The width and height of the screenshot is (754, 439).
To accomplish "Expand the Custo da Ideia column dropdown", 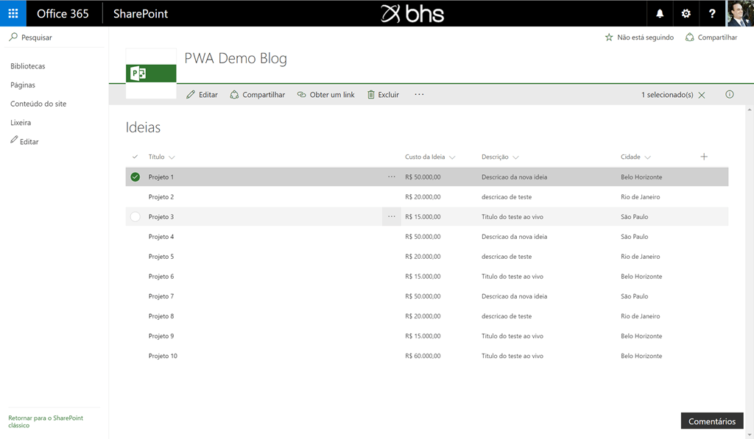I will pyautogui.click(x=452, y=157).
